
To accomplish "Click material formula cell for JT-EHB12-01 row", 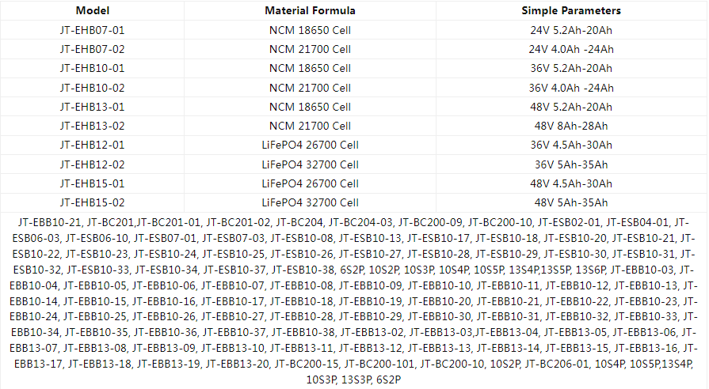I will 310,145.
